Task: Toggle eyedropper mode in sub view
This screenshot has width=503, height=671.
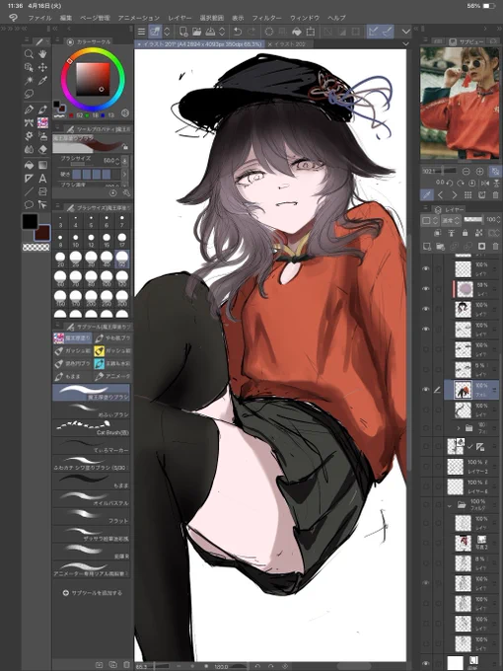Action: [x=426, y=195]
